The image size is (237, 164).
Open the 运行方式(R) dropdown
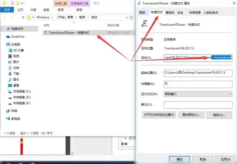pyautogui.click(x=198, y=94)
